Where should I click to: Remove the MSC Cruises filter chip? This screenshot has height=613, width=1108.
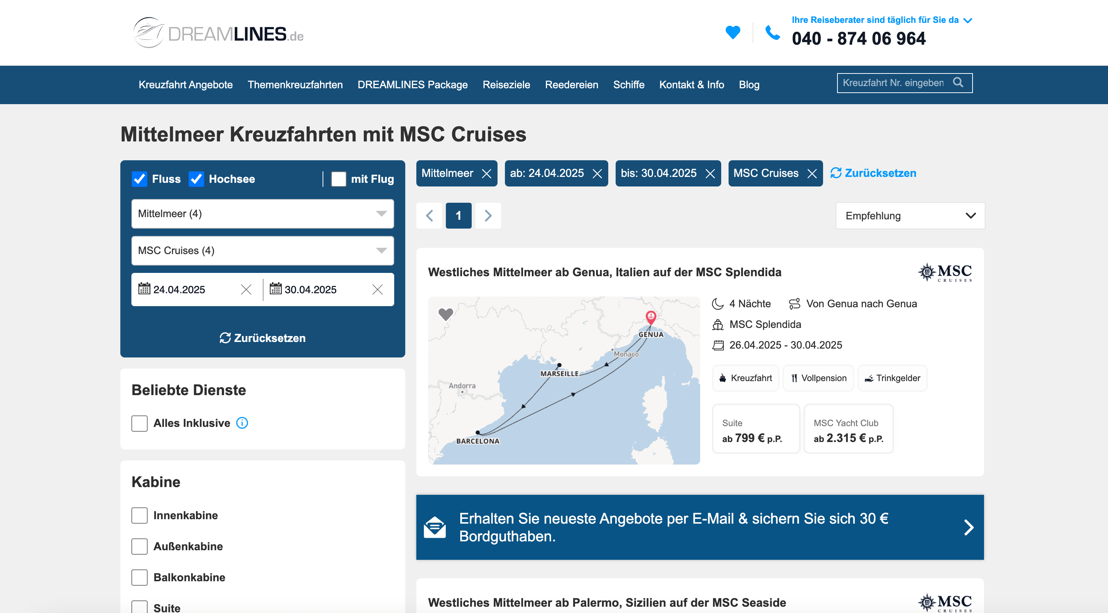[812, 174]
